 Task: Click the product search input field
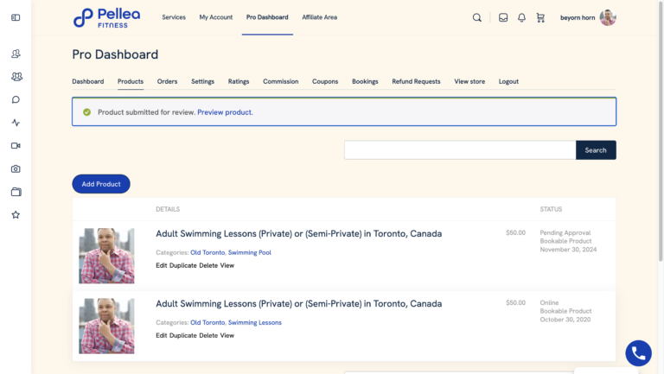click(x=460, y=150)
